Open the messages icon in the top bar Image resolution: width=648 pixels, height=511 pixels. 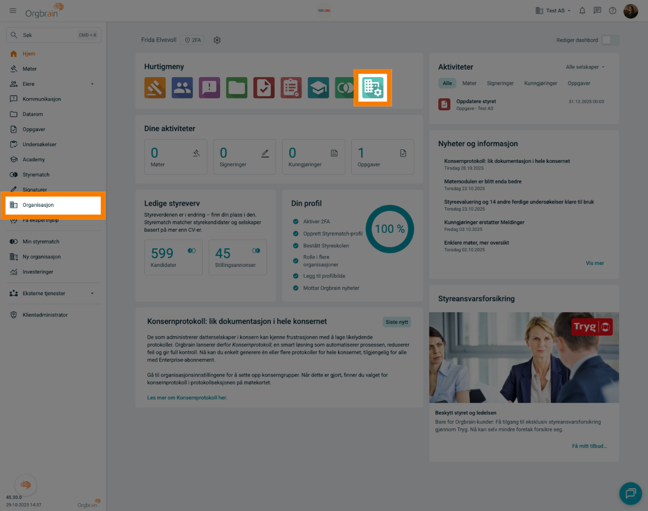click(x=597, y=10)
